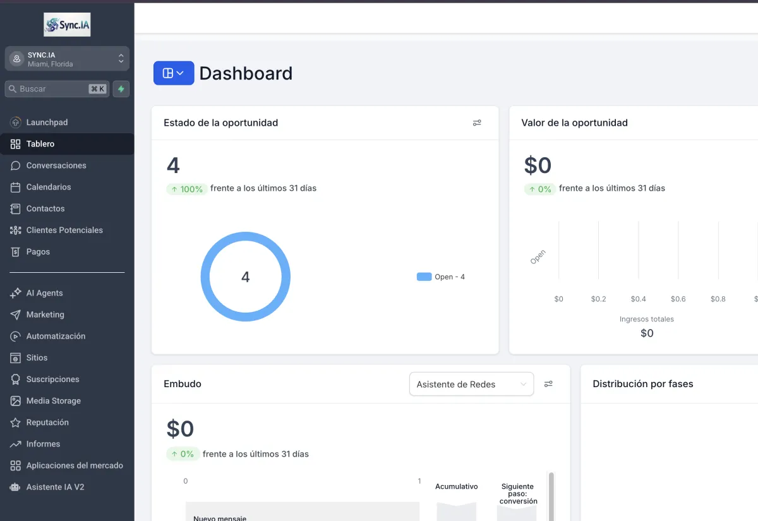758x521 pixels.
Task: Click the Clientes Potenciales pipeline icon
Action: (16, 230)
